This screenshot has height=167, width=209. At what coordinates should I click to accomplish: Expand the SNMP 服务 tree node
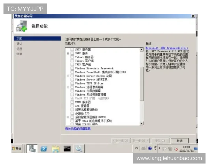tap(68, 53)
